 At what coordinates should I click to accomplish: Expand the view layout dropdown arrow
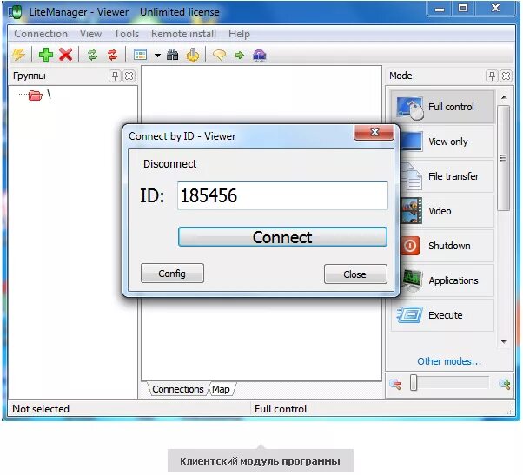tap(157, 56)
